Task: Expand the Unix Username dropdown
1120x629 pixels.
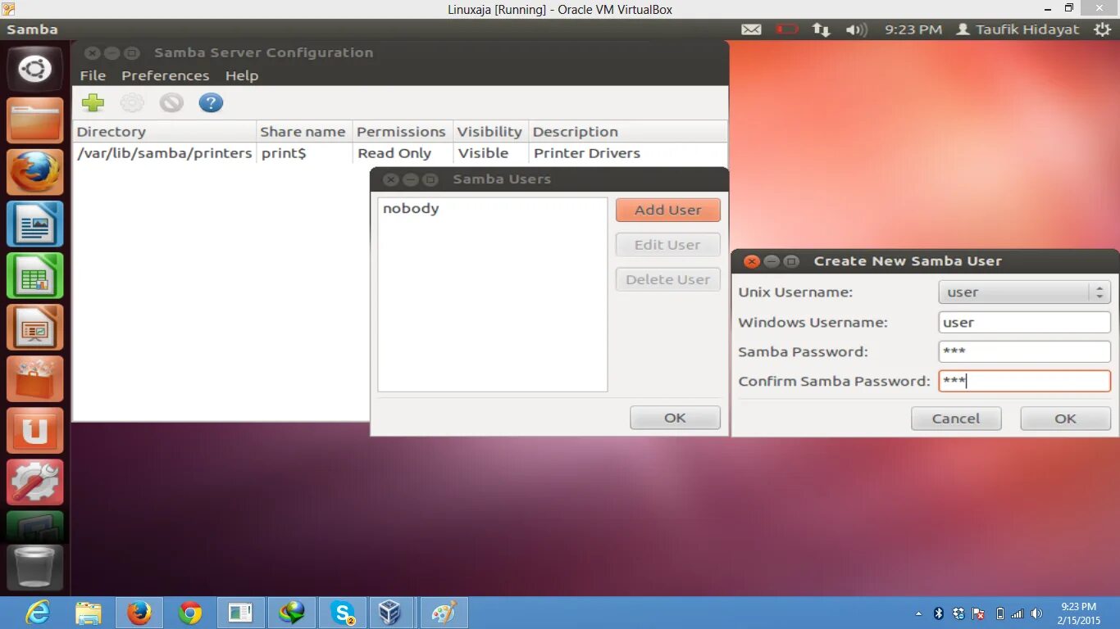Action: (1024, 292)
